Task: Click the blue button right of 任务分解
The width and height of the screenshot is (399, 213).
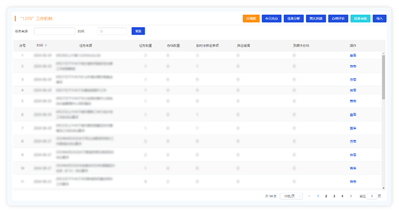Action: click(316, 19)
